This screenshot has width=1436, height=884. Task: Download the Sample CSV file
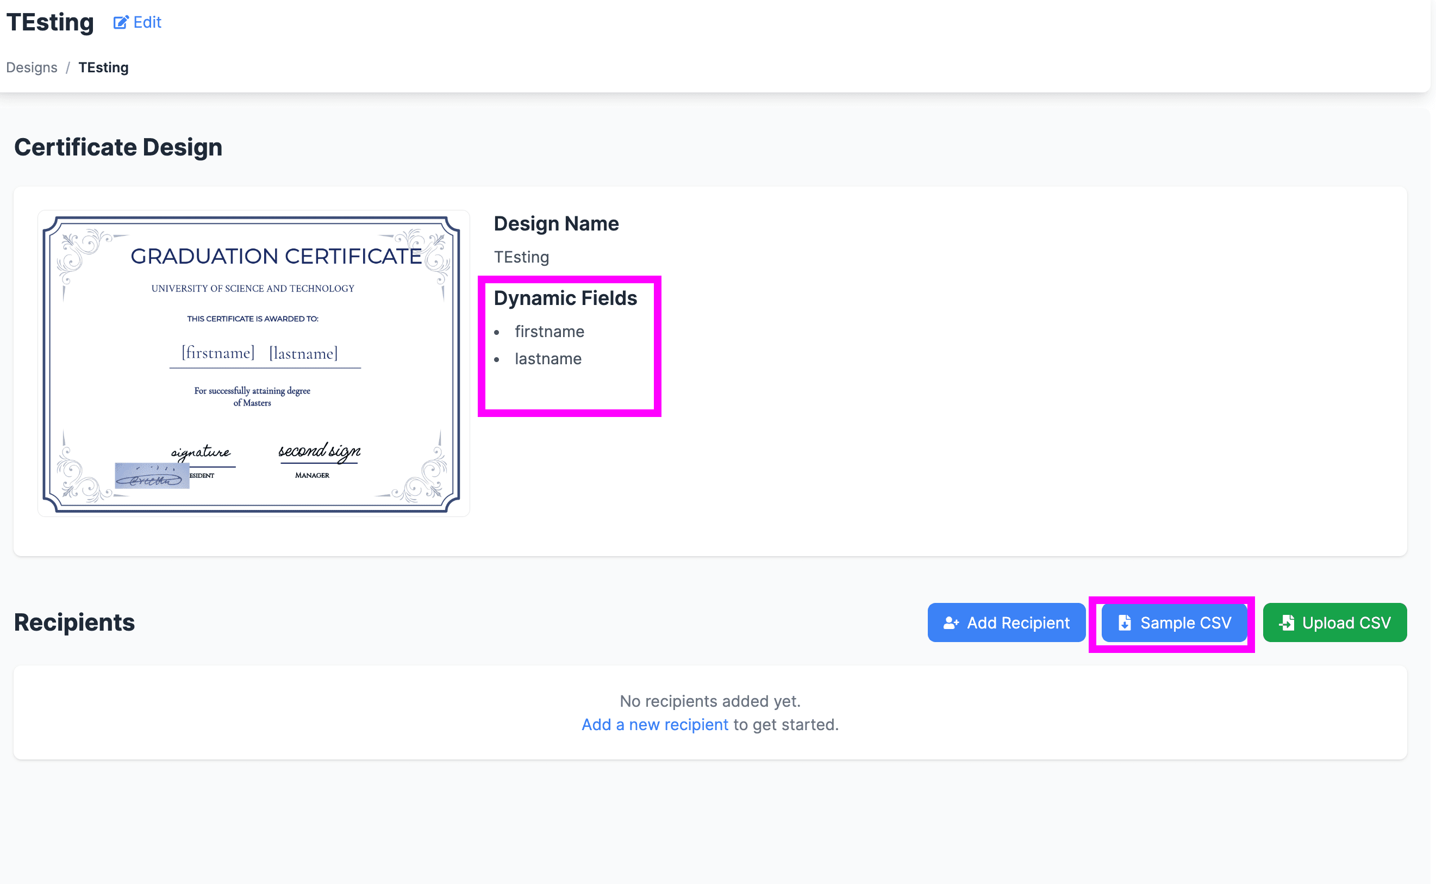(1173, 622)
